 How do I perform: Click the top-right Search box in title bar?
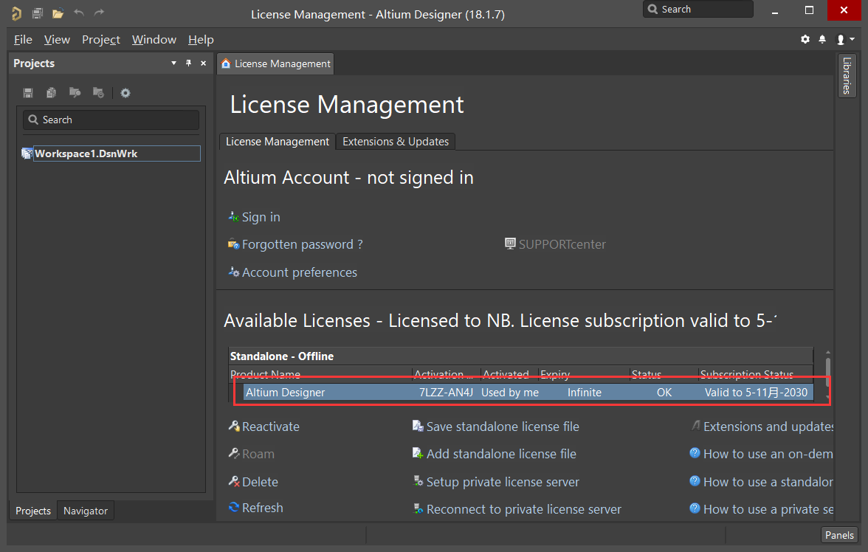tap(697, 10)
